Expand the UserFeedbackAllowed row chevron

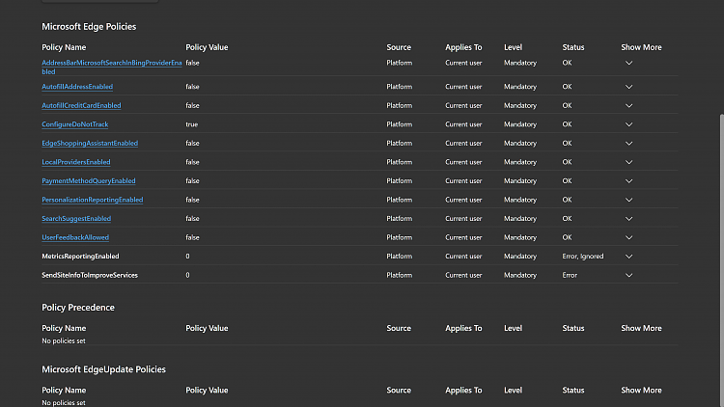629,237
